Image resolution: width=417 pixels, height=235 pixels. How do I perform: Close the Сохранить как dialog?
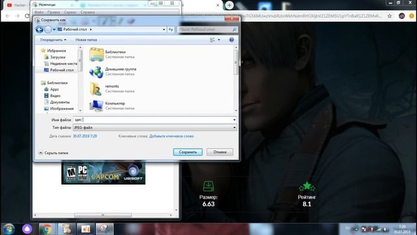pos(232,18)
